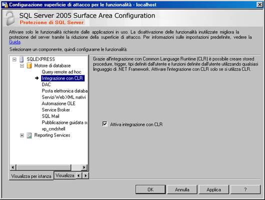Select SQL Mail item
This screenshot has width=265, height=200.
[51, 116]
